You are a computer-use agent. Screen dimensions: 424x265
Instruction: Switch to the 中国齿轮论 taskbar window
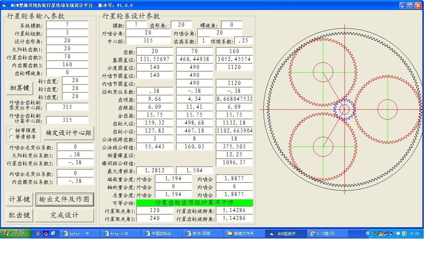(x=162, y=234)
